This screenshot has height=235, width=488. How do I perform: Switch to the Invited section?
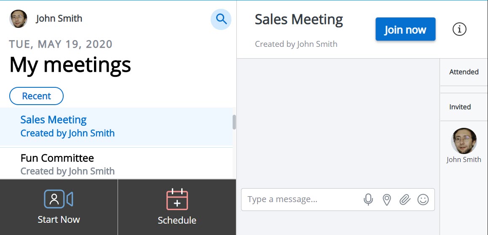(464, 107)
